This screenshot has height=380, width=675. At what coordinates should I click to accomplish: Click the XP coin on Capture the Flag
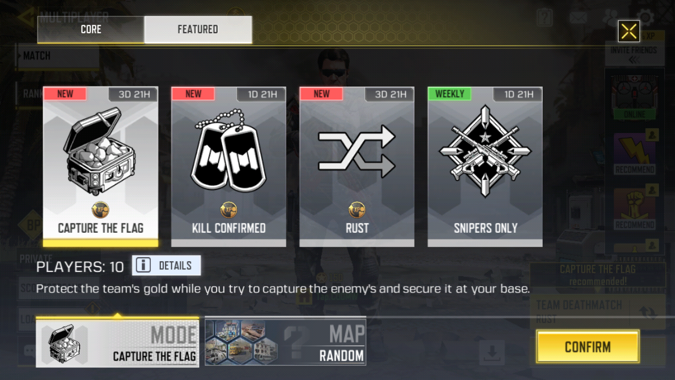coord(100,210)
